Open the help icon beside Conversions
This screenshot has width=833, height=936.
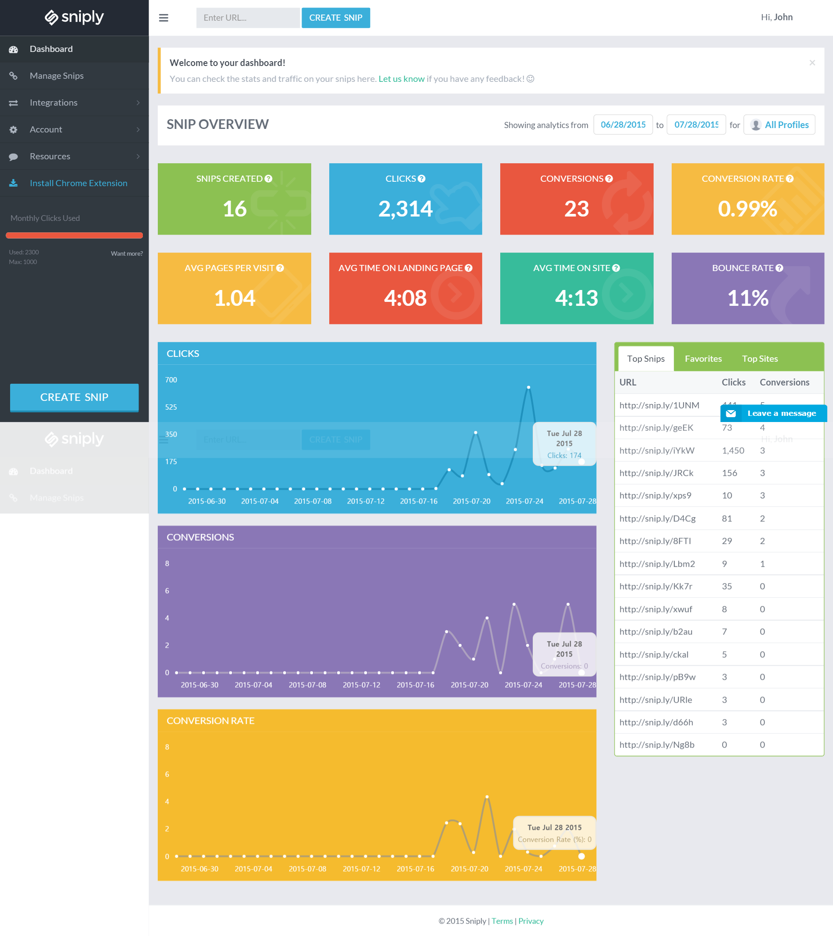click(x=609, y=179)
